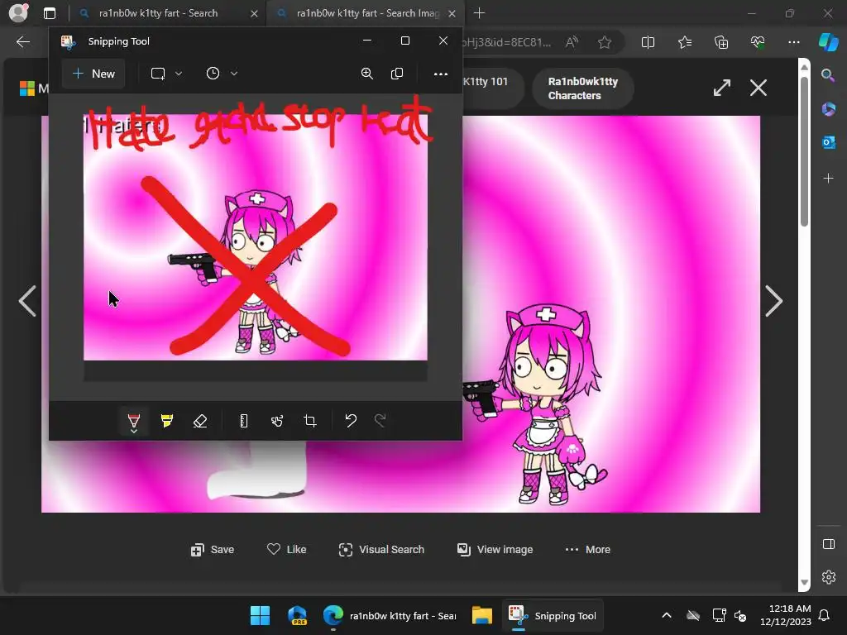Expand the delay snip dropdown arrow
Image resolution: width=847 pixels, height=635 pixels.
pyautogui.click(x=234, y=74)
